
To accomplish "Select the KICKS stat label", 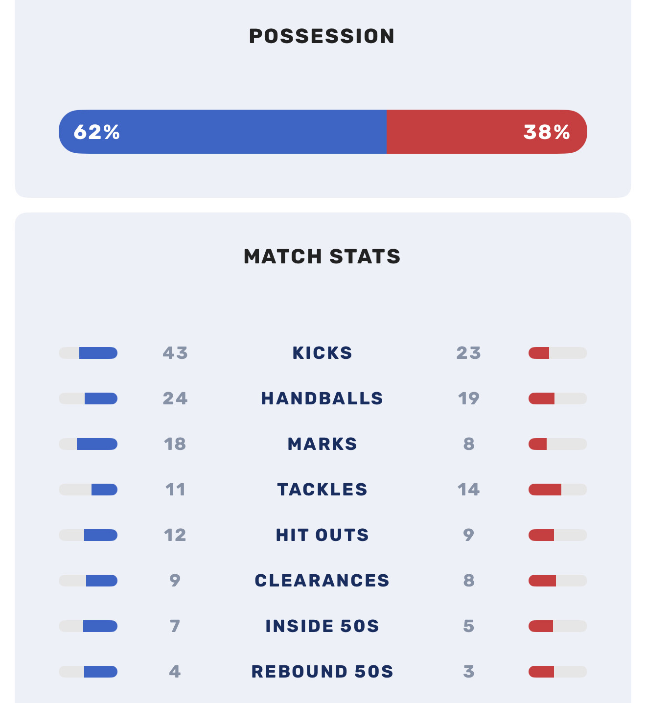I will tap(322, 353).
